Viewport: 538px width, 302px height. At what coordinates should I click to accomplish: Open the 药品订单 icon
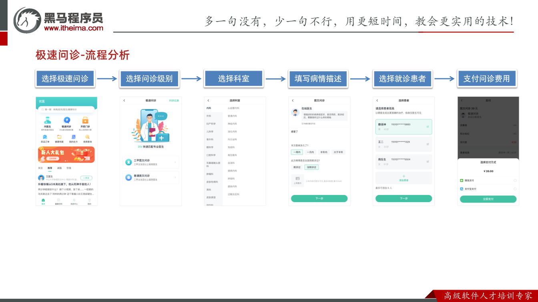coord(45,137)
